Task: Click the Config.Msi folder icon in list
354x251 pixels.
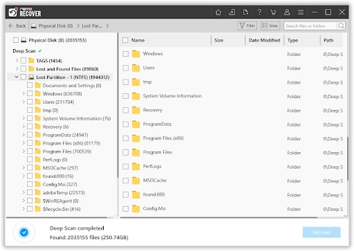Action: coord(136,209)
